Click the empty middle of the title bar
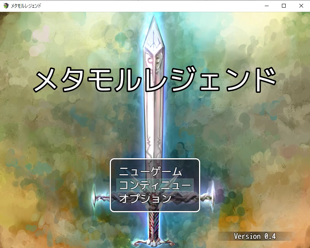 pyautogui.click(x=152, y=6)
